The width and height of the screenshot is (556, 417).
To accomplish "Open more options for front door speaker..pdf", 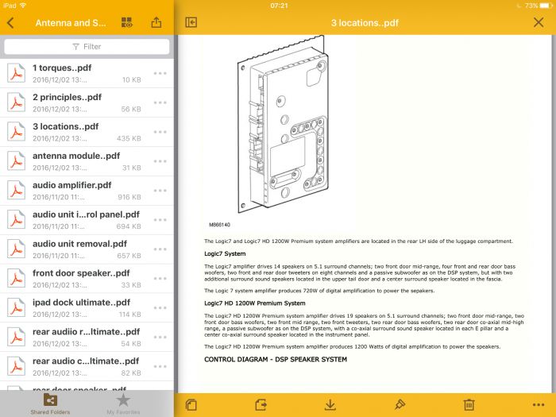I will (160, 279).
